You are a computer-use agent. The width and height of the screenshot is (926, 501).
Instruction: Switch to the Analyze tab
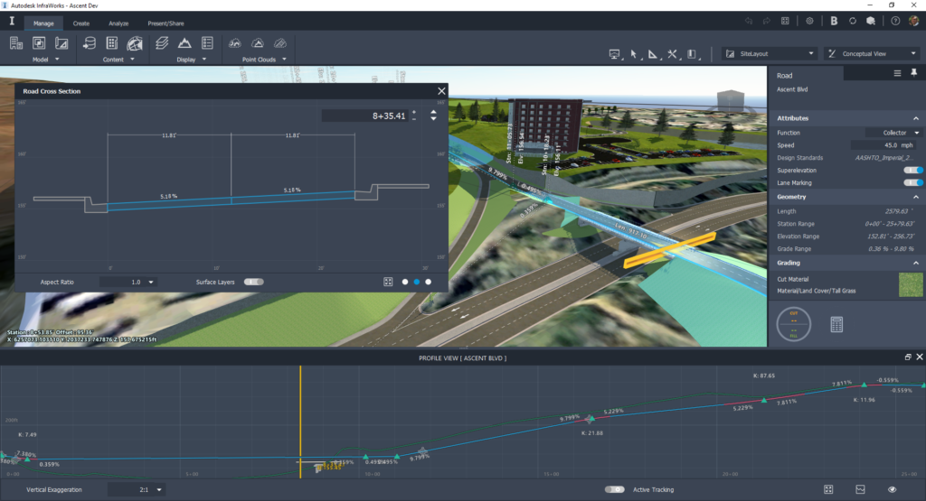(118, 23)
